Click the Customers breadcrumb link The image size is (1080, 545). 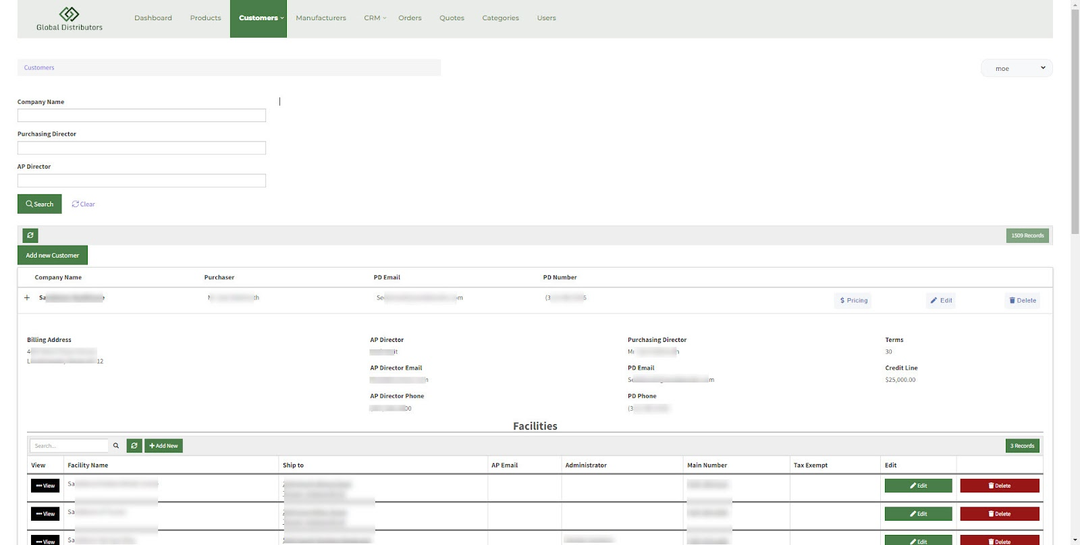click(39, 67)
